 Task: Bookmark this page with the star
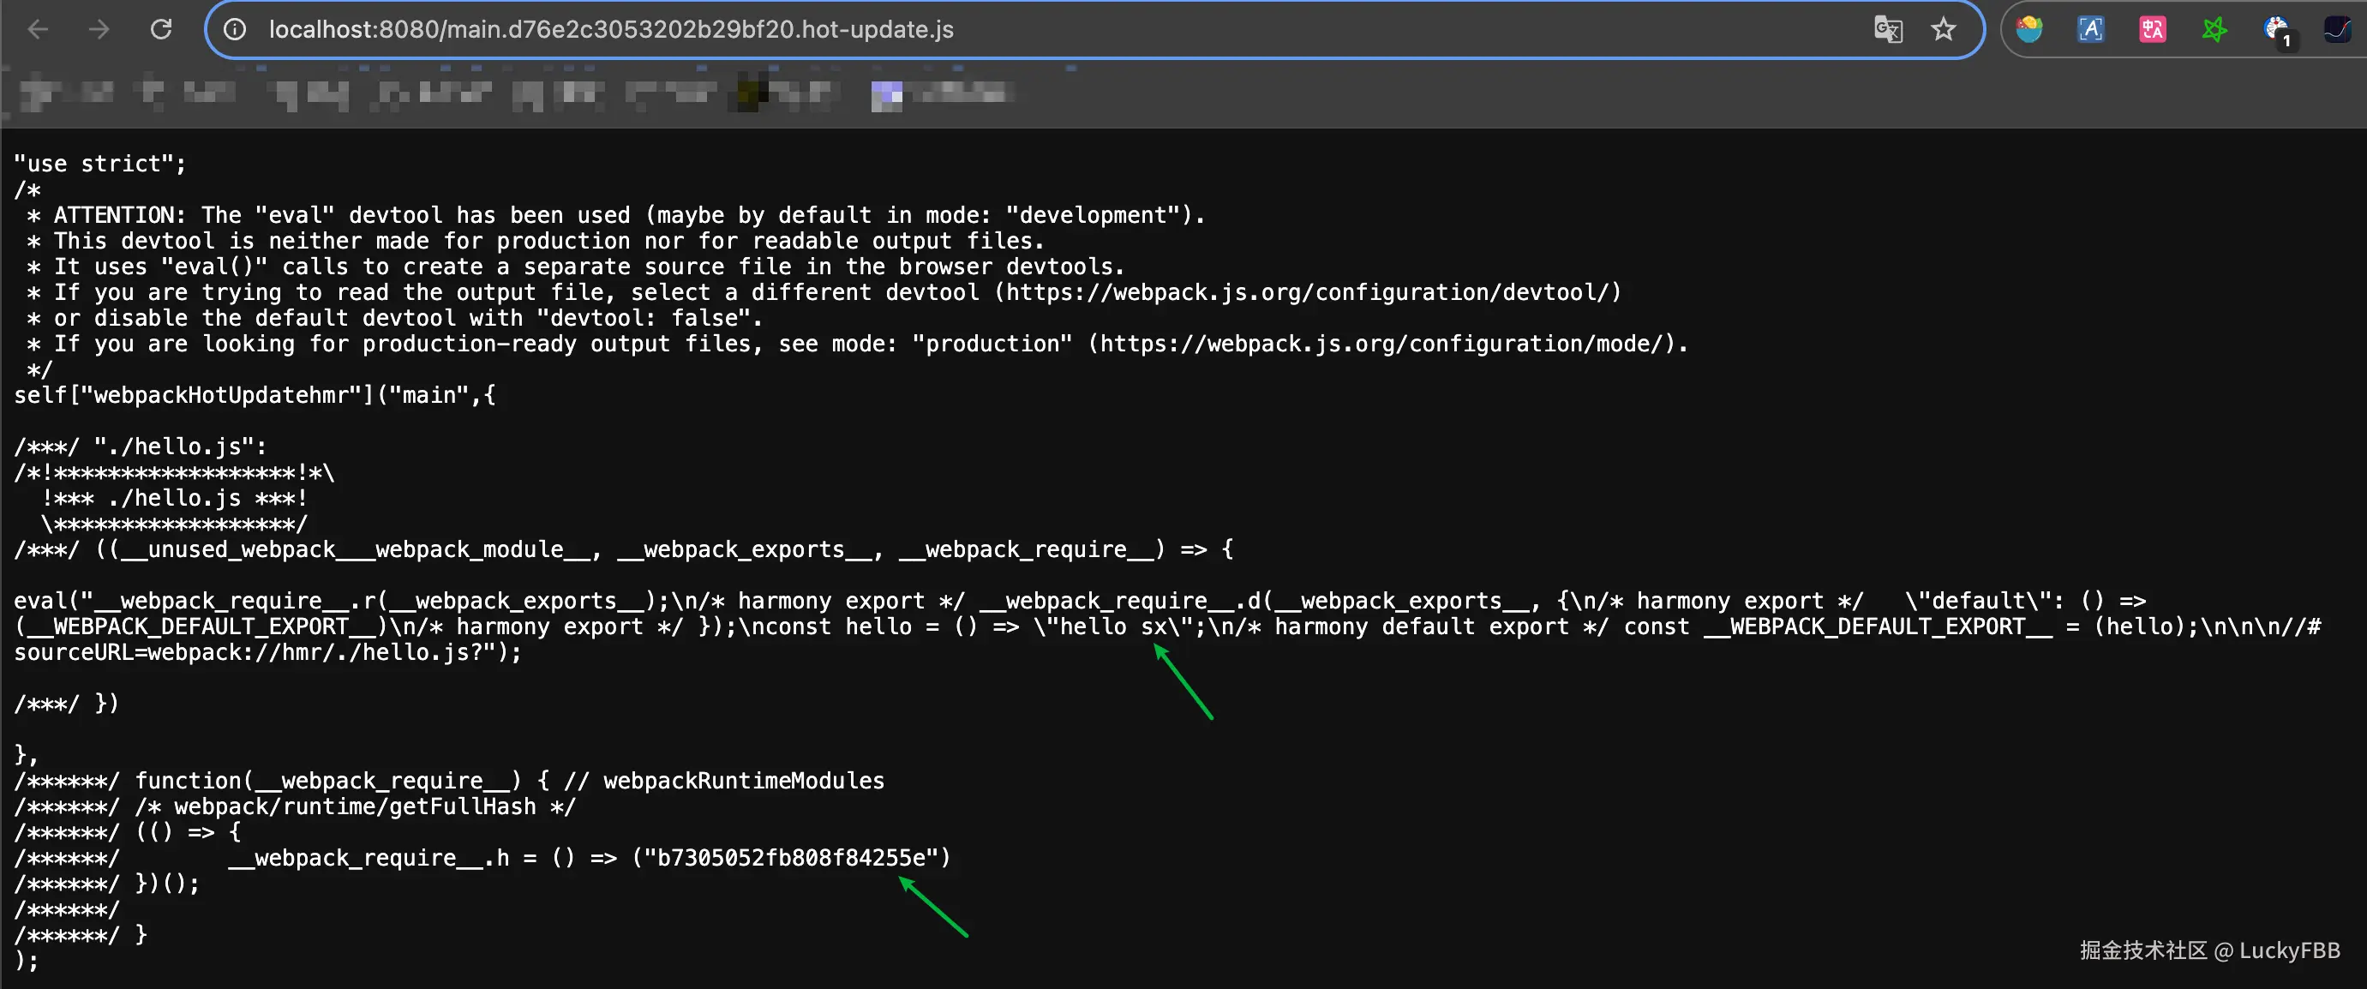coord(1943,29)
